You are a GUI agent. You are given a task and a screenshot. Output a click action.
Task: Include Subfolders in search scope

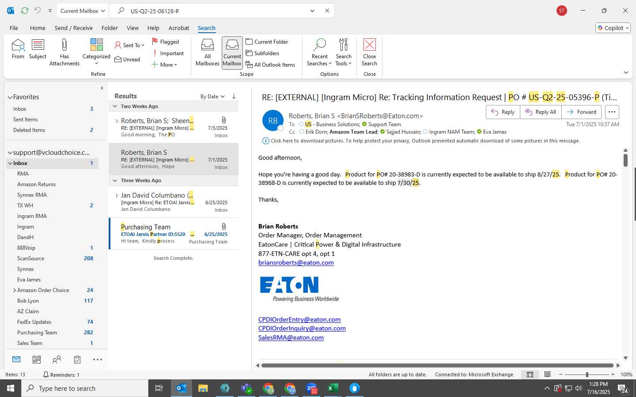click(263, 53)
